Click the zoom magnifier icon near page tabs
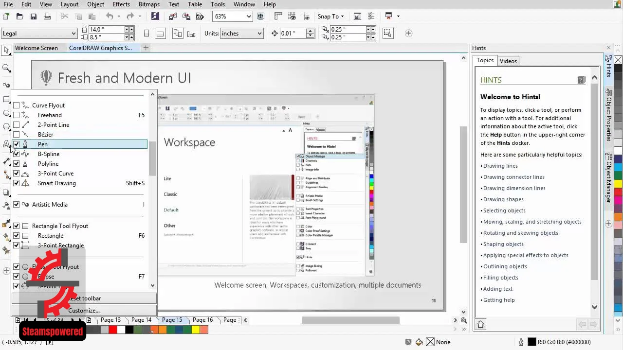Screen dimensions: 623x350 point(464,320)
